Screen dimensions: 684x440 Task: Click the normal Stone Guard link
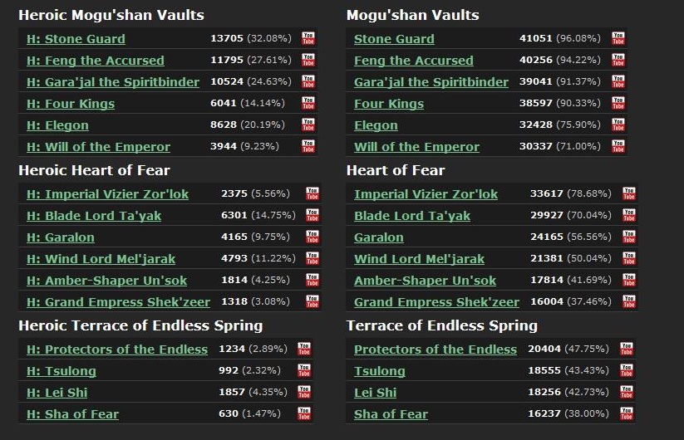pos(394,39)
